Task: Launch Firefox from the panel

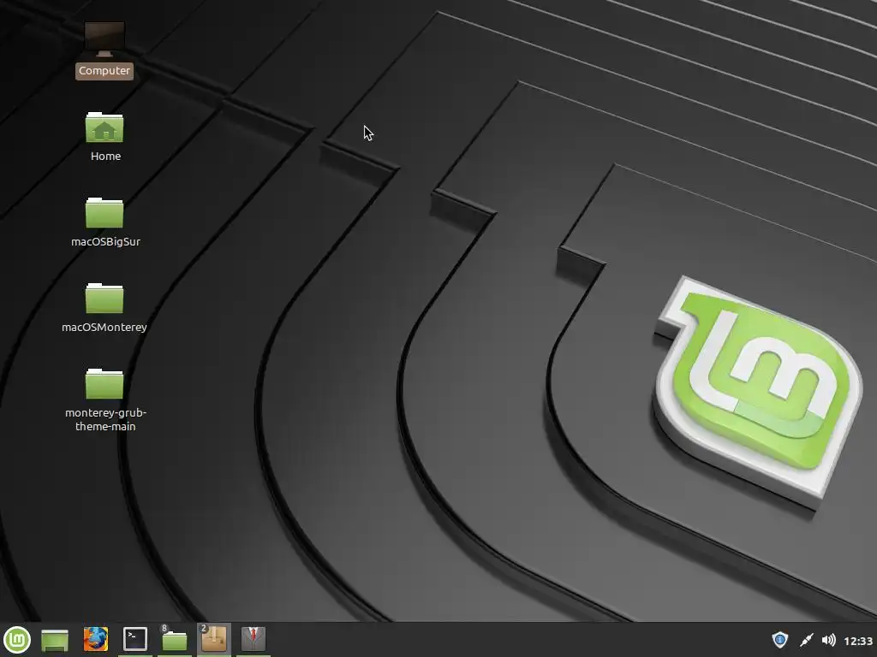Action: tap(96, 639)
